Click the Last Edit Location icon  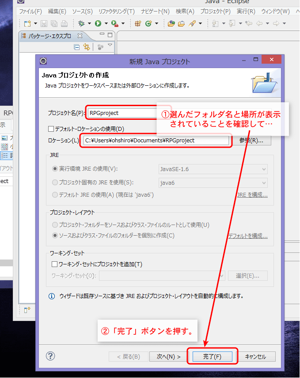point(249,23)
